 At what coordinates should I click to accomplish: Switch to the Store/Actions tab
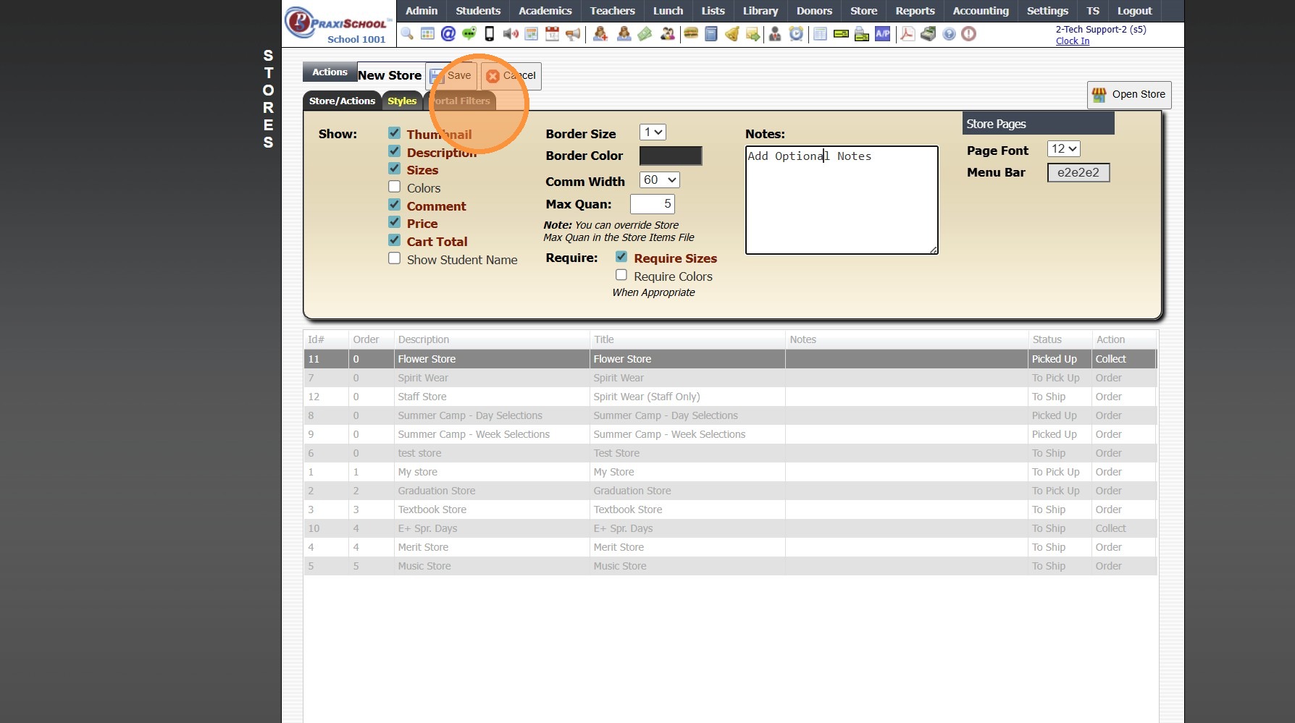(x=342, y=101)
